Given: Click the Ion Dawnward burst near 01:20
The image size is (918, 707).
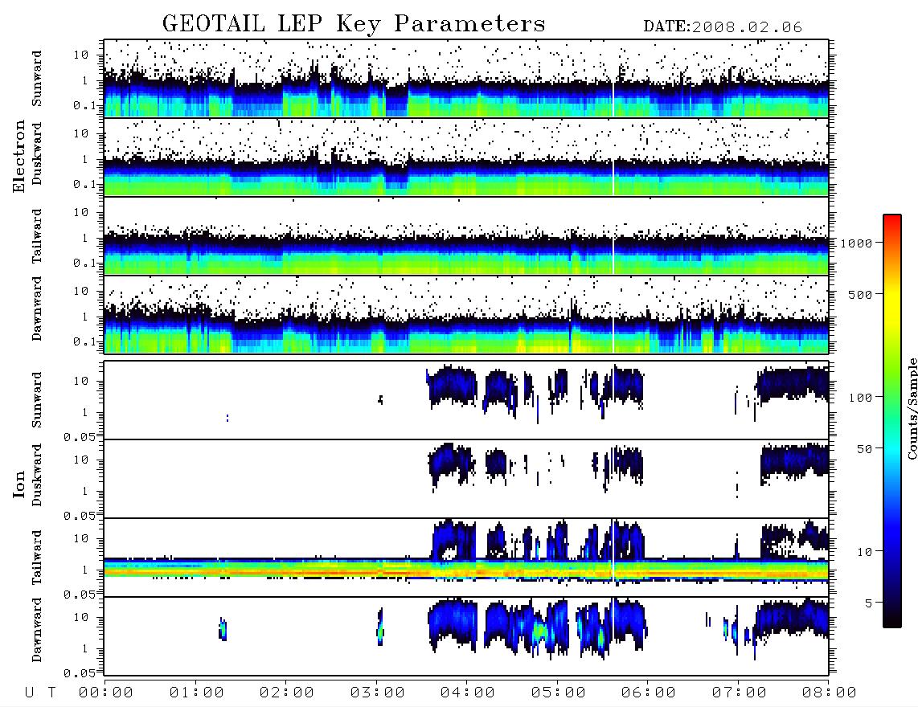Looking at the screenshot, I should 223,629.
